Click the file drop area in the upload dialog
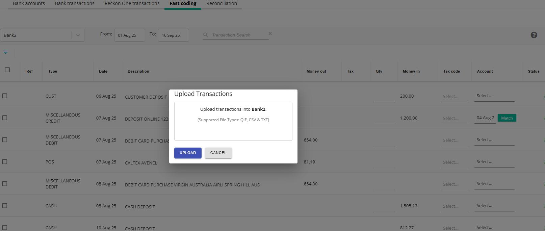This screenshot has height=231, width=545. coord(233,121)
